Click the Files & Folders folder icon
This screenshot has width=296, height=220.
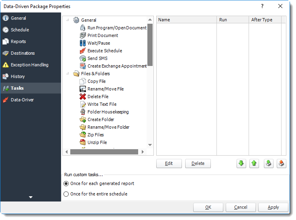(76, 74)
